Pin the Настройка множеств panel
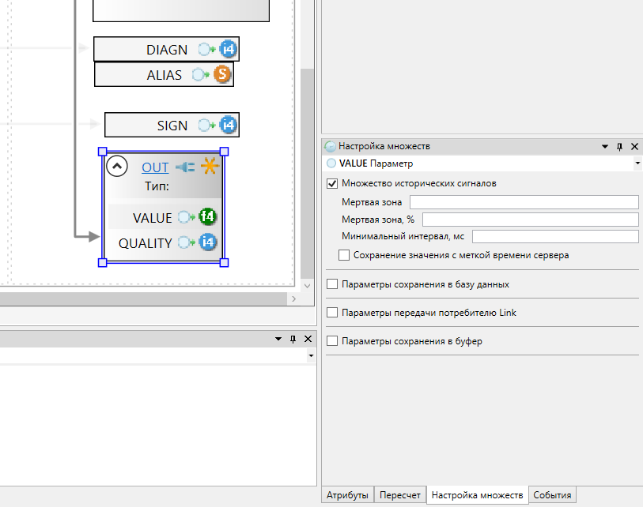The width and height of the screenshot is (643, 507). tap(620, 146)
